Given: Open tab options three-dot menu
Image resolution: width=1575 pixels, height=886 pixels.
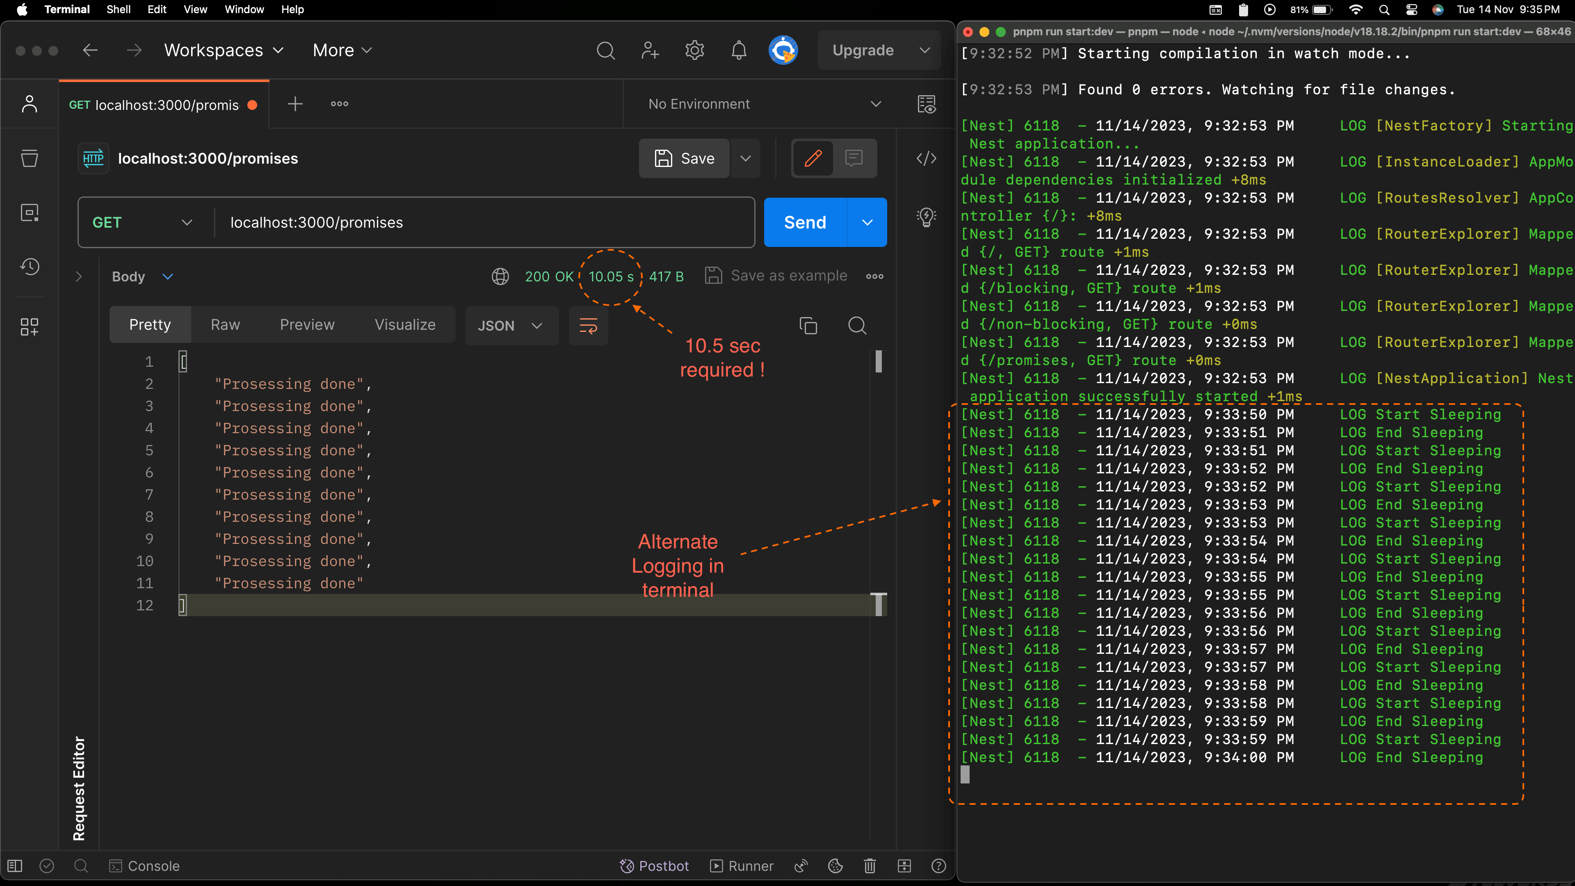Looking at the screenshot, I should pos(339,104).
